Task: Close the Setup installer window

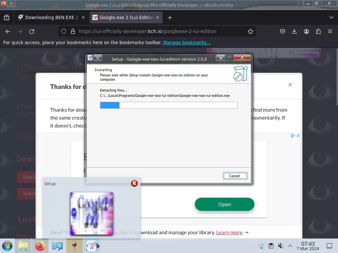Action: point(242,57)
